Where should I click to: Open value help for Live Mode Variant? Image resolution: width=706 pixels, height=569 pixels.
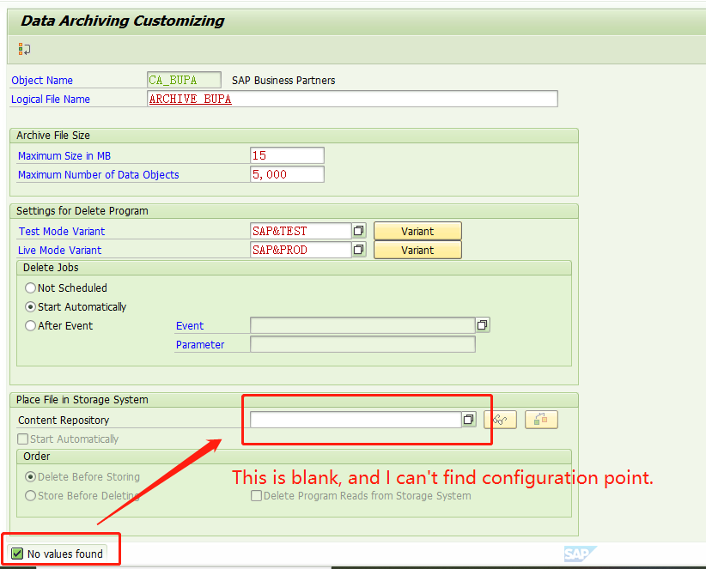point(359,250)
